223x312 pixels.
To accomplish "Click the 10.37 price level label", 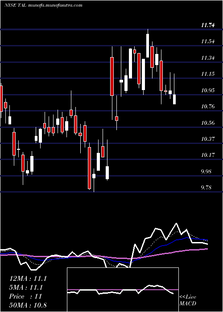I will point(208,139).
